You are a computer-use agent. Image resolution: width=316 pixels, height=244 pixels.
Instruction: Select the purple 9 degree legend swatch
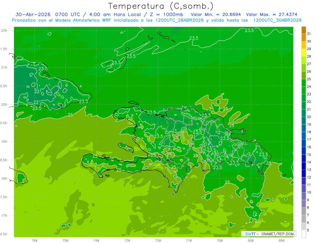coord(304,196)
